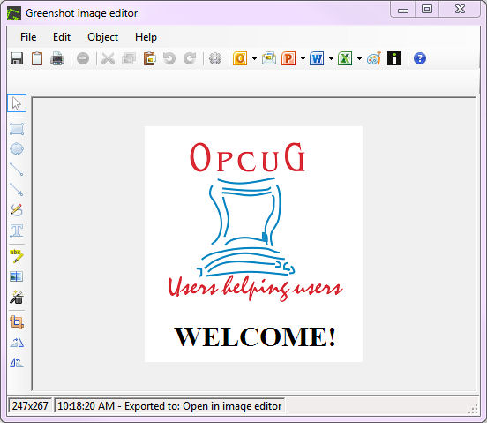
Task: Click the Save (floppy disk) toolbar icon
Action: 17,58
